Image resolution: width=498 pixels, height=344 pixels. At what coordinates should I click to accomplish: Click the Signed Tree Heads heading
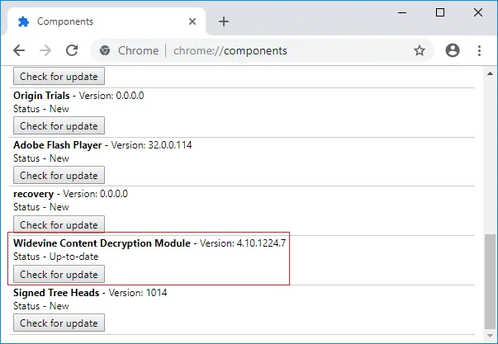pyautogui.click(x=56, y=293)
